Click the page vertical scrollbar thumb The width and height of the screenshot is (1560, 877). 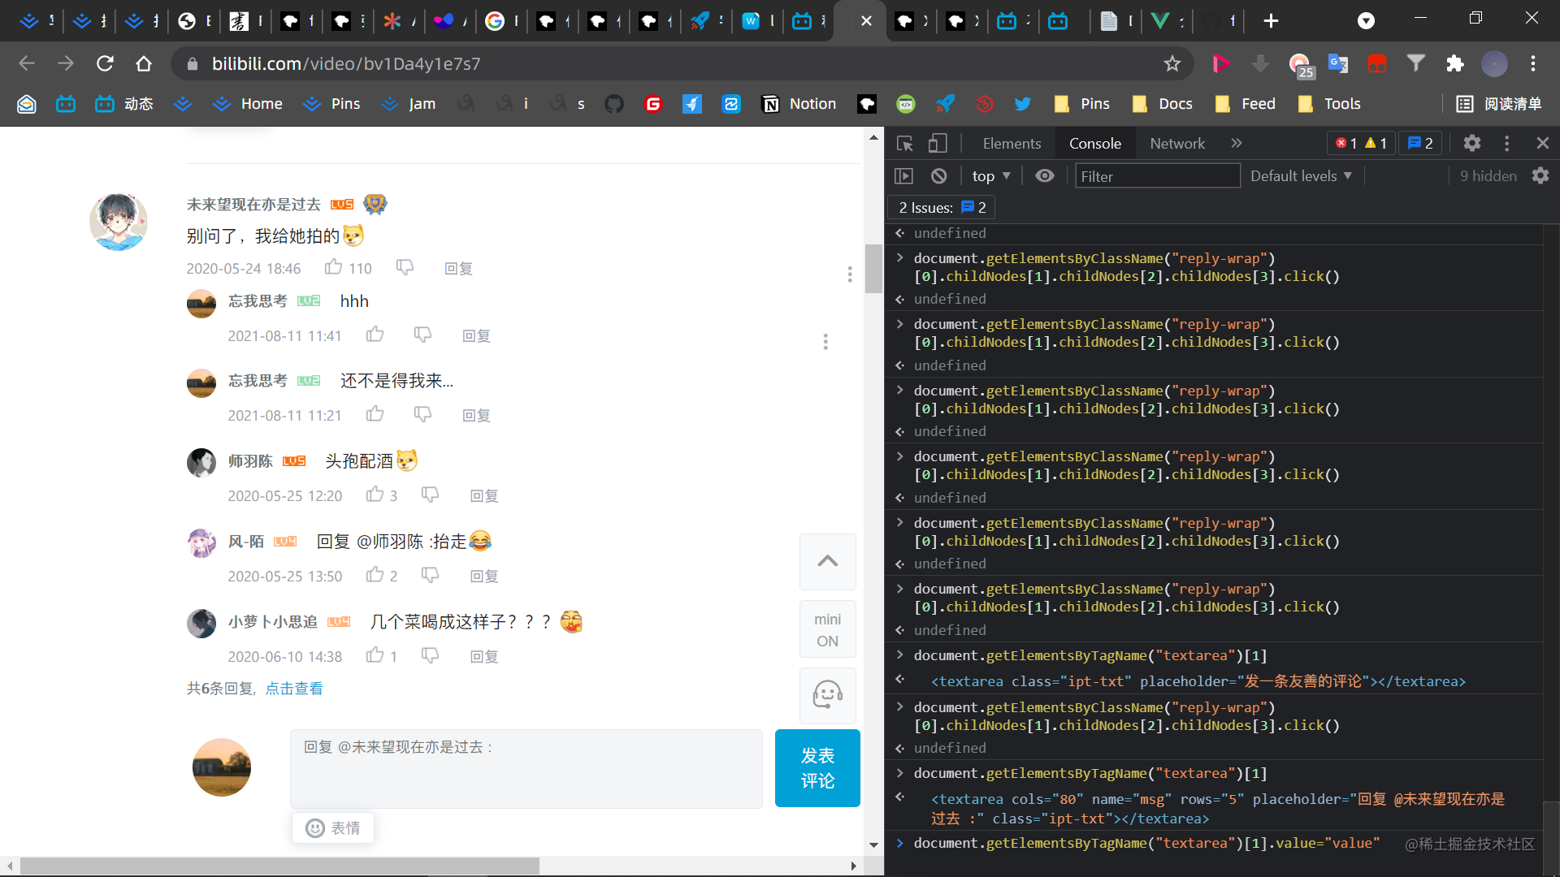[873, 268]
